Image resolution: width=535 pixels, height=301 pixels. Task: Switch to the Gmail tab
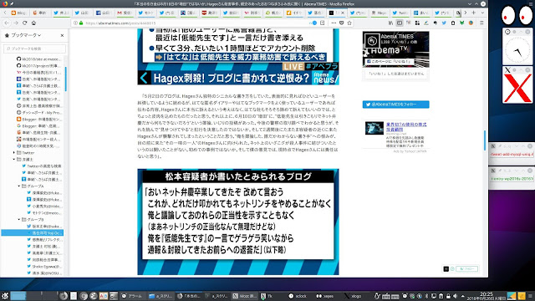(x=125, y=13)
